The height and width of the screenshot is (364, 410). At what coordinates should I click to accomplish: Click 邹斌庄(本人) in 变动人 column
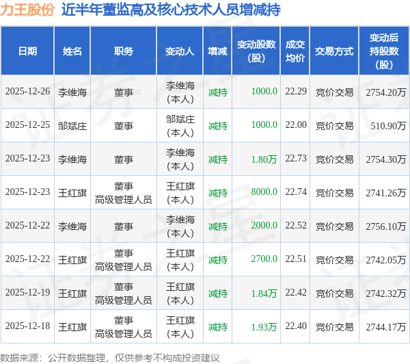[180, 126]
